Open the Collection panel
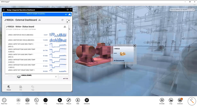 point(180,100)
